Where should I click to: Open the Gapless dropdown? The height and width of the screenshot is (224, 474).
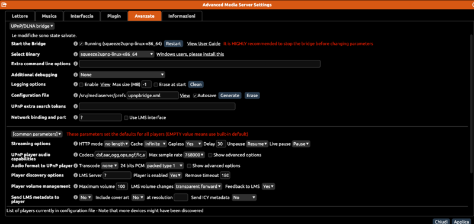coord(194,144)
